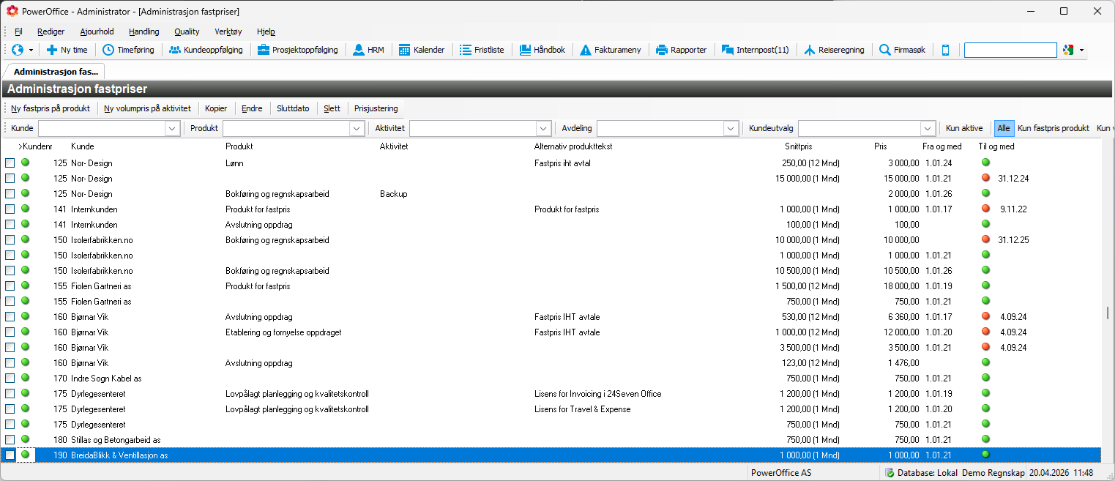Select checkbox for Fiolen Gartneri Produkt for fastpris

point(10,286)
